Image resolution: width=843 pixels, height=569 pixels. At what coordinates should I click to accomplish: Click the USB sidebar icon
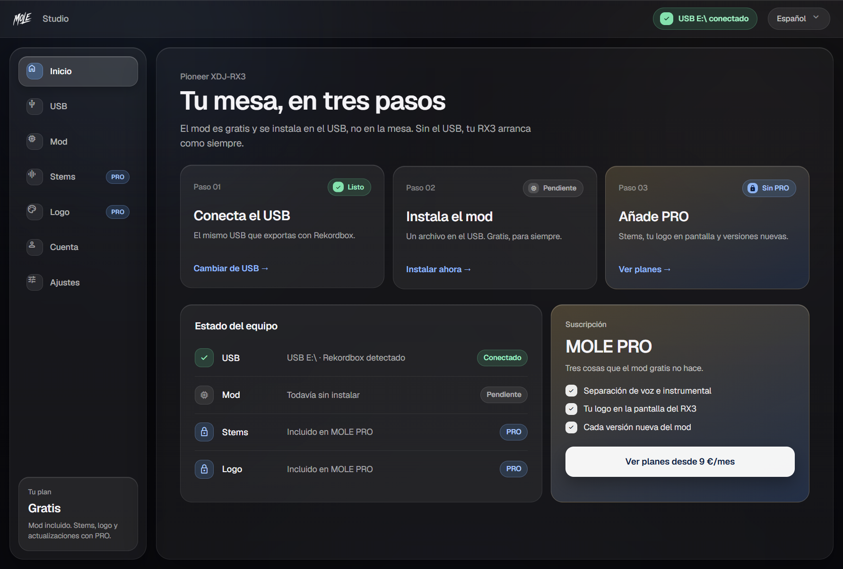point(32,104)
